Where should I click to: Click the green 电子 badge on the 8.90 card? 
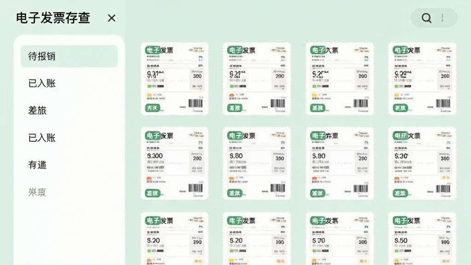pyautogui.click(x=317, y=136)
